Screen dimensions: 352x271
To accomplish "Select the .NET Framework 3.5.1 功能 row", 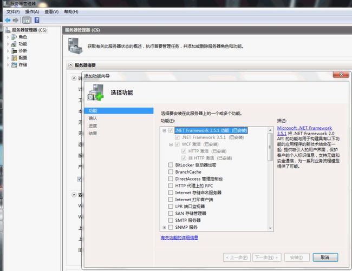I will tap(211, 130).
